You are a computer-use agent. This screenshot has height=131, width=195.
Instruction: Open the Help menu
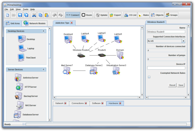pyautogui.click(x=32, y=9)
